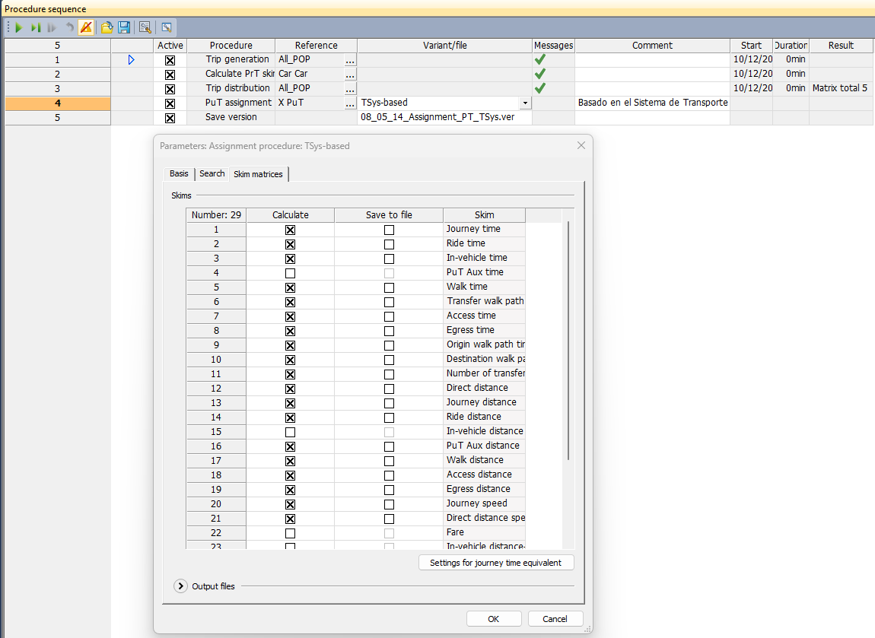Click the blue triangle marker in row 1
Image resolution: width=875 pixels, height=638 pixels.
[131, 59]
